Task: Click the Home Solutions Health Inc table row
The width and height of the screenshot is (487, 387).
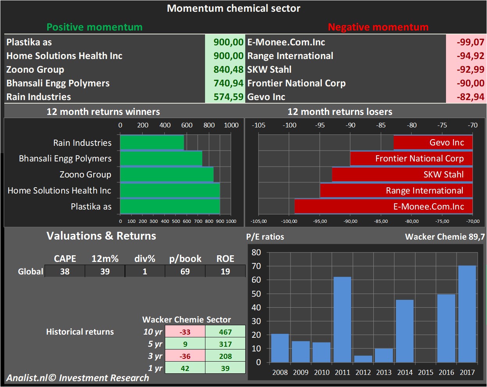Action: tap(64, 56)
